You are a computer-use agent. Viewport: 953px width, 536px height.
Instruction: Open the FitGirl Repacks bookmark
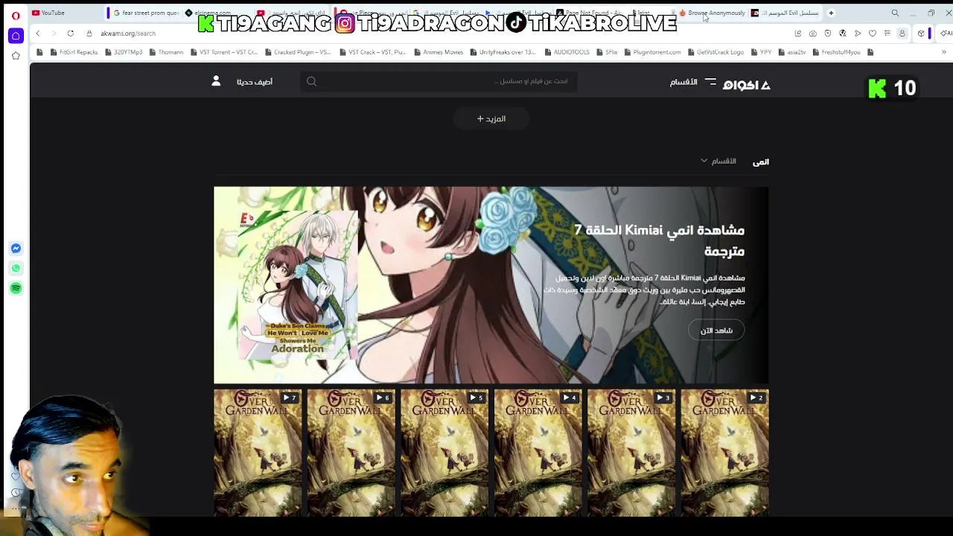tap(73, 52)
